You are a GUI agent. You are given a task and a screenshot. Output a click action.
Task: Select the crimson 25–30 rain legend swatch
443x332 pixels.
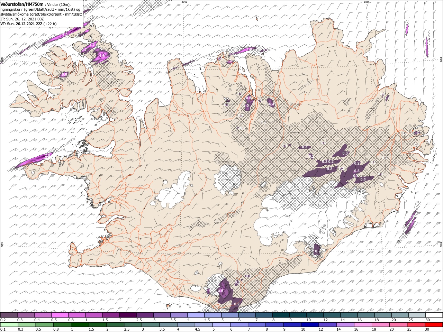pos(416,325)
